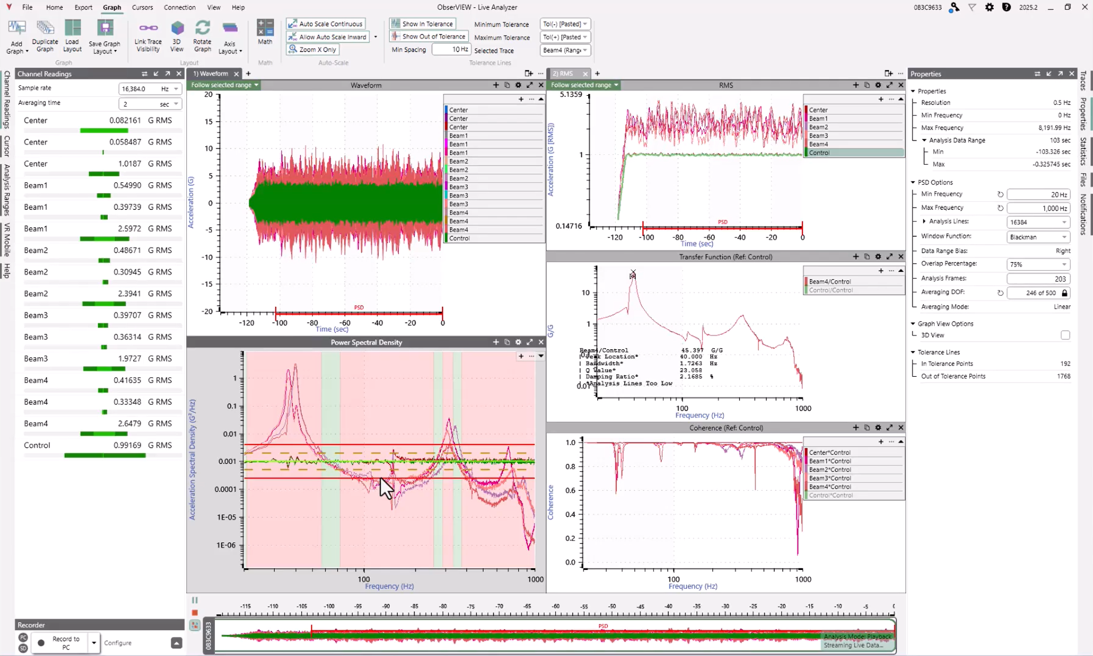Switch to the 2) RMS tab
The height and width of the screenshot is (656, 1093).
[563, 73]
